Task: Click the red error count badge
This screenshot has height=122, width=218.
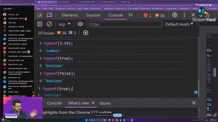Action: [147, 15]
